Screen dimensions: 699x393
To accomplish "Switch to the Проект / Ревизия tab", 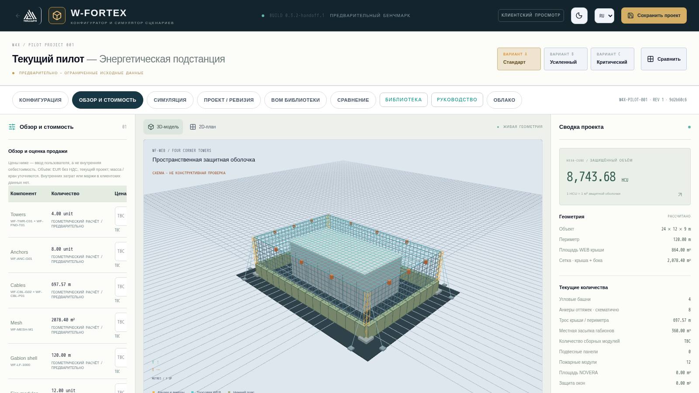I will [x=228, y=100].
